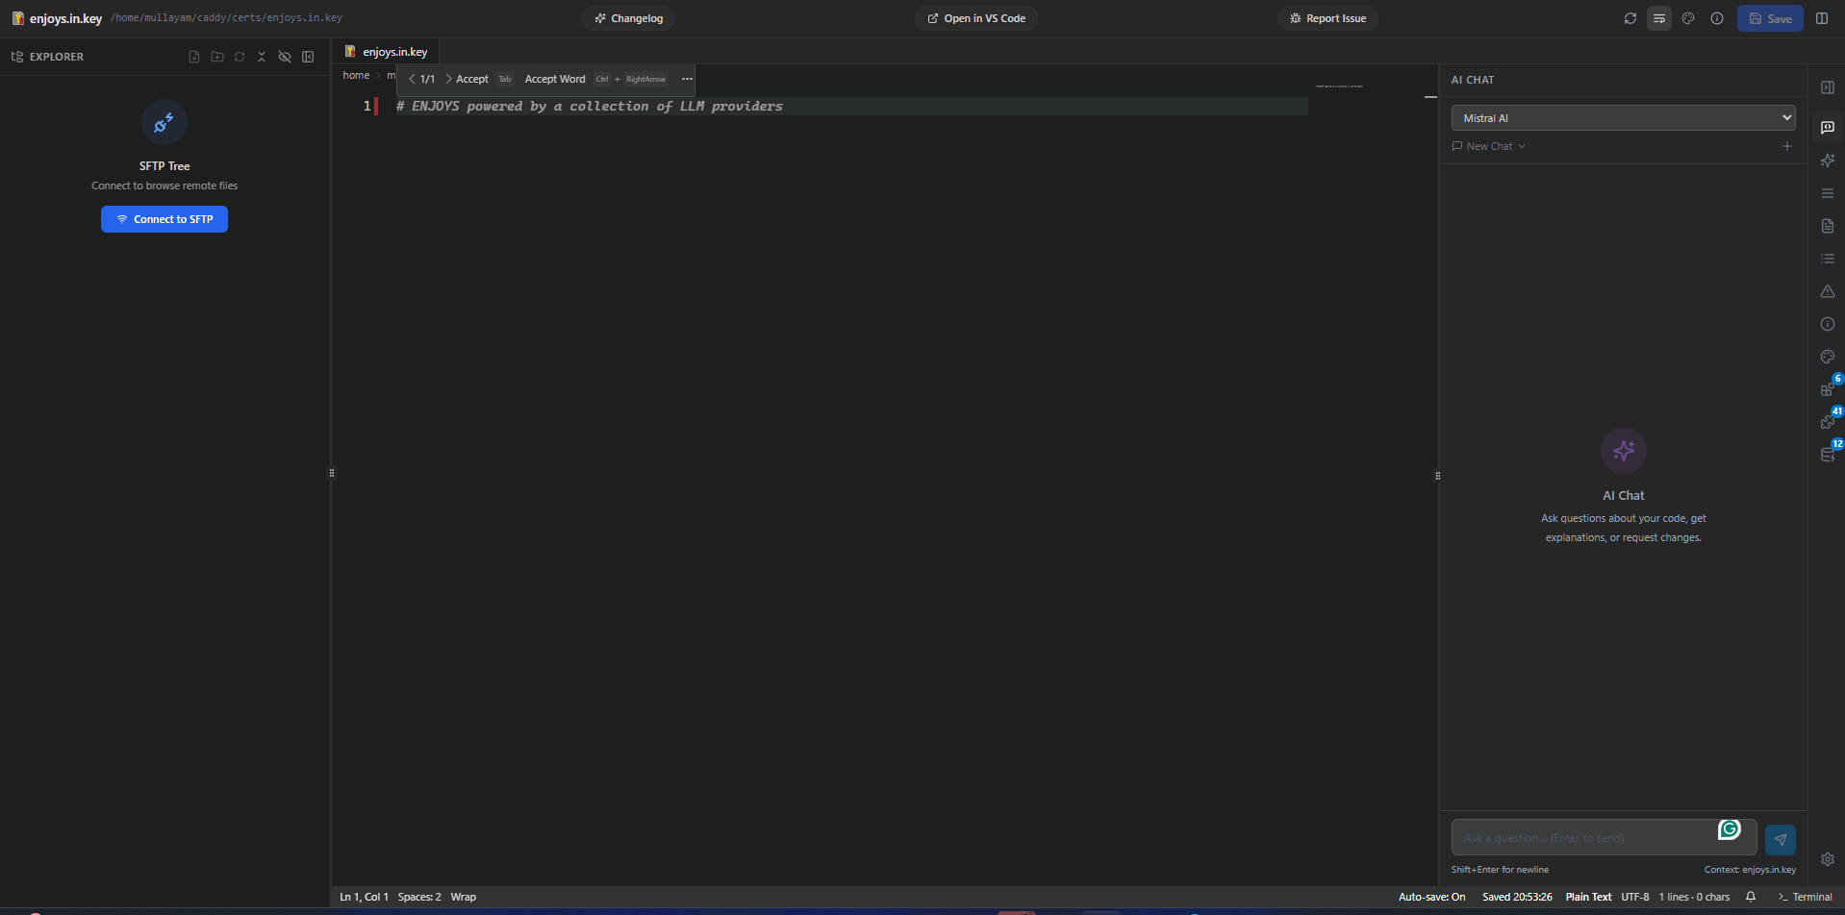
Task: Open theme palette in top toolbar
Action: [x=1688, y=18]
